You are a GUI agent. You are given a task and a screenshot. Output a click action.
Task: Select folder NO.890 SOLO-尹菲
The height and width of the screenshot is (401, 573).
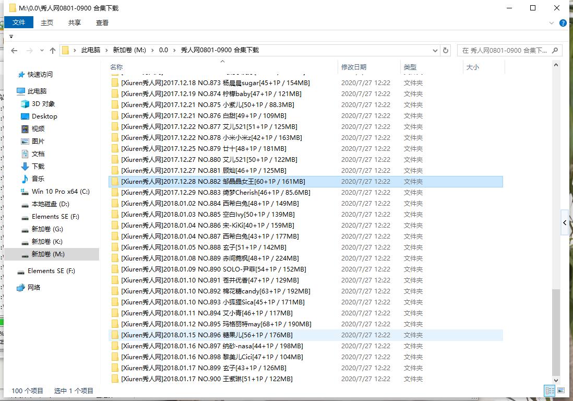tap(306, 269)
